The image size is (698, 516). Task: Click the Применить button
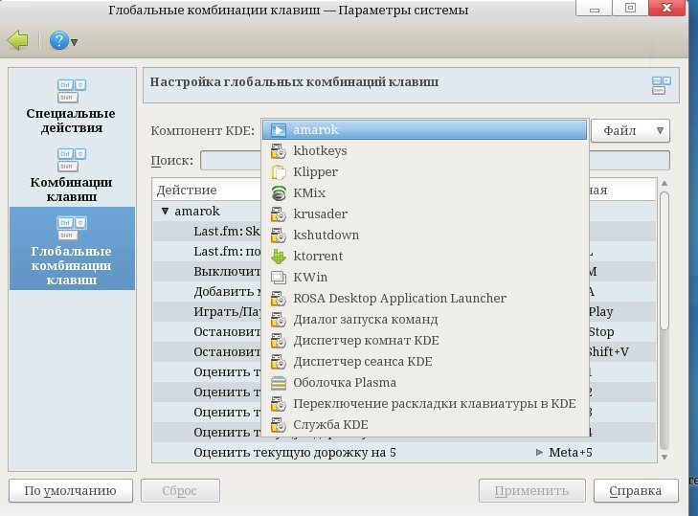point(532,490)
